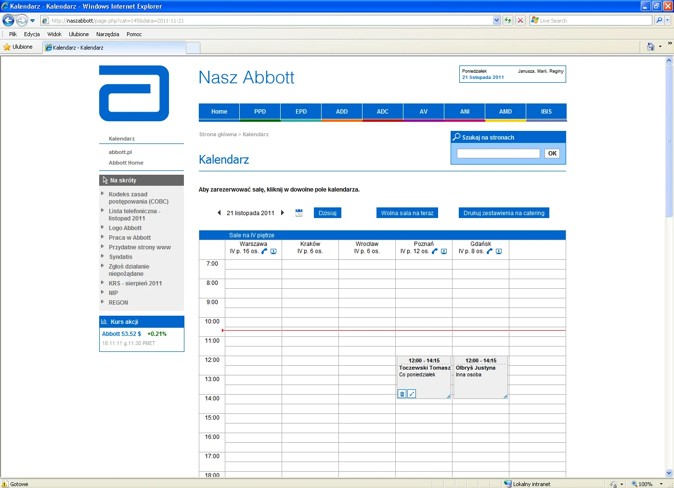Delete Toczewski Tomasz reservation via trash icon
This screenshot has height=488, width=674.
pyautogui.click(x=402, y=394)
